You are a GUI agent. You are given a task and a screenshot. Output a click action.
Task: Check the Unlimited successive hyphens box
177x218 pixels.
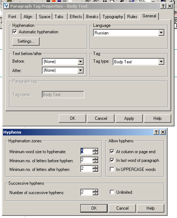click(x=112, y=192)
